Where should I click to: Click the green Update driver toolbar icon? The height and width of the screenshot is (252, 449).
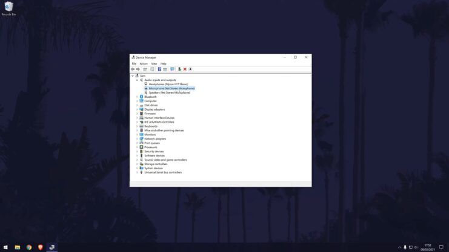click(x=179, y=69)
